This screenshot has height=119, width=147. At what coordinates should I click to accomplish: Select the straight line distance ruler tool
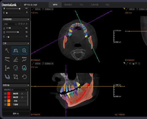(7, 60)
